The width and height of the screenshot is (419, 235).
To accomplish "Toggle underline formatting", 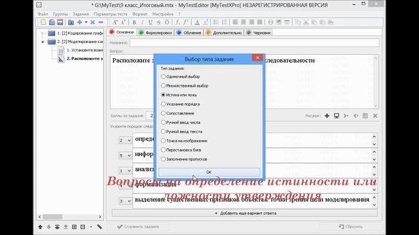I will tap(151, 22).
